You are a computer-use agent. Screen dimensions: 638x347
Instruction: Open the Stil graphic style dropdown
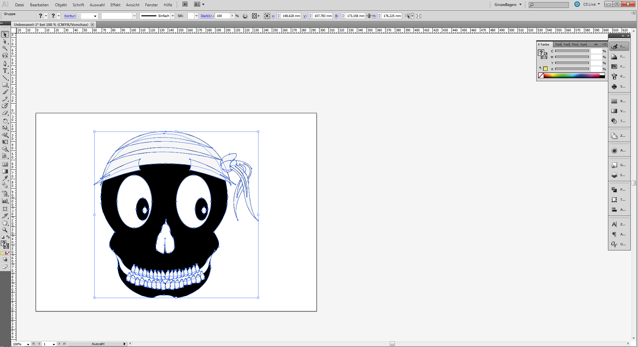coord(196,16)
